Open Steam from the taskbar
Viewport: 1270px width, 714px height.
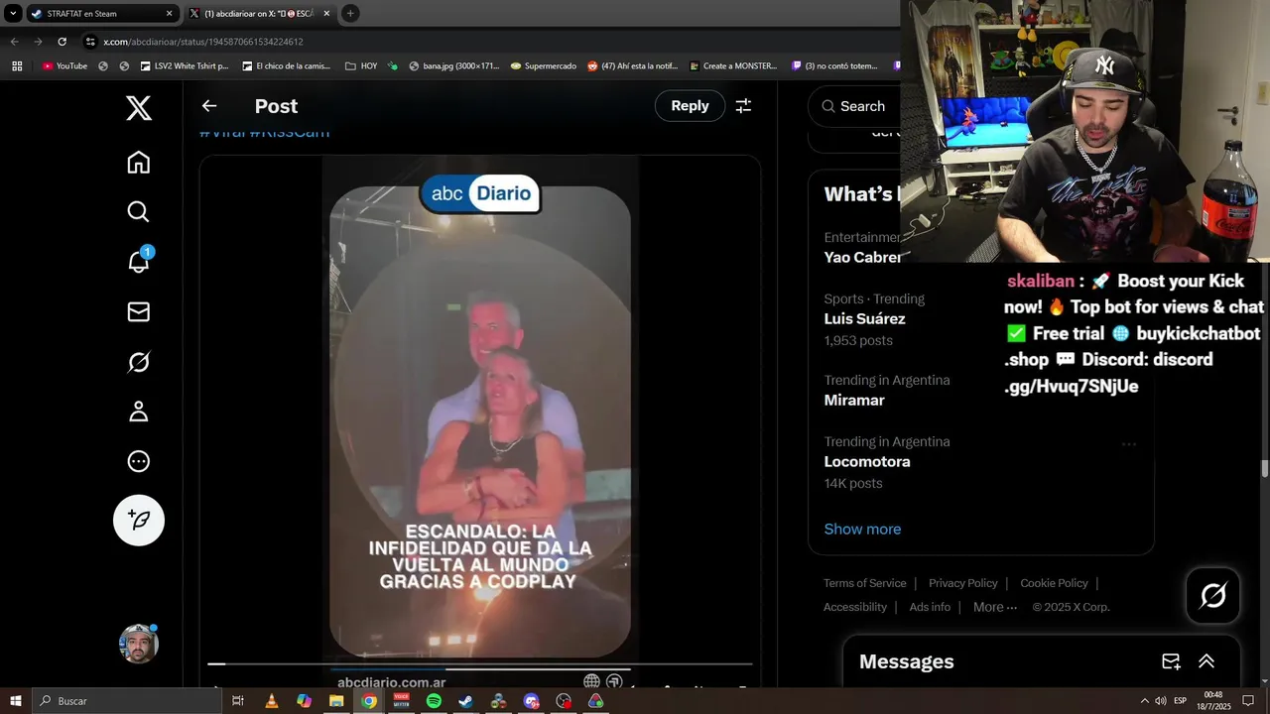pos(465,701)
